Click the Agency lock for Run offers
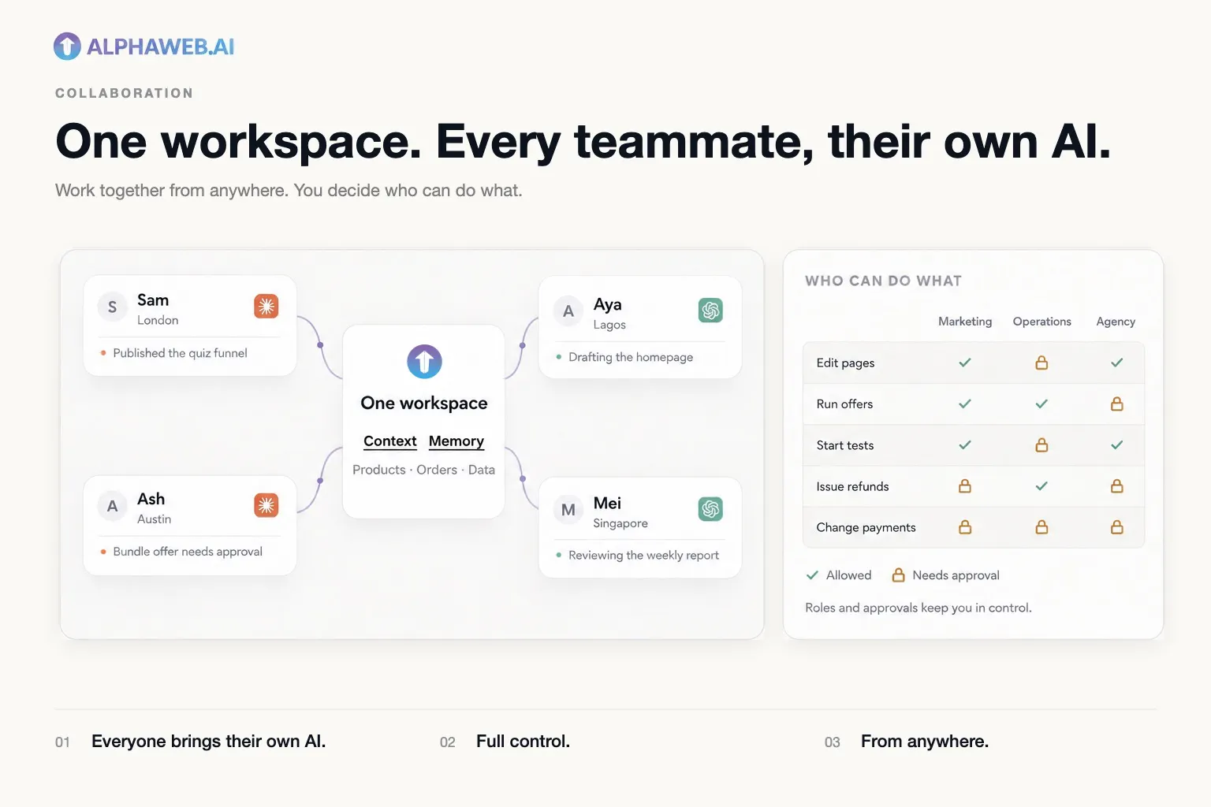The image size is (1211, 807). (x=1117, y=403)
